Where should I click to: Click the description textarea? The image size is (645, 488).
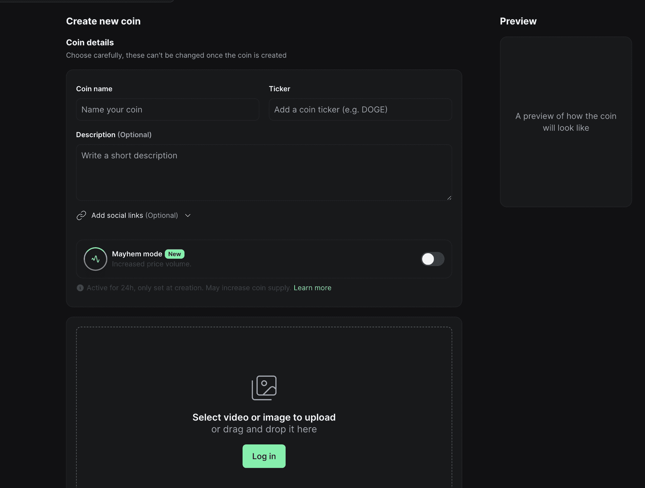pyautogui.click(x=264, y=172)
